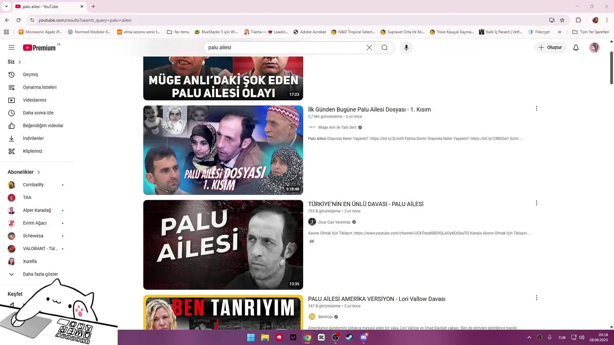Go back with browser back arrow
This screenshot has height=345, width=614.
(x=7, y=20)
